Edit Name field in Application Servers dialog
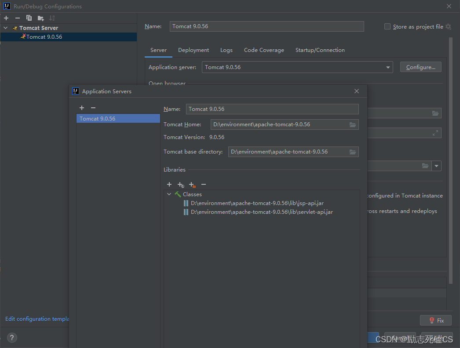This screenshot has height=348, width=460. coord(272,109)
